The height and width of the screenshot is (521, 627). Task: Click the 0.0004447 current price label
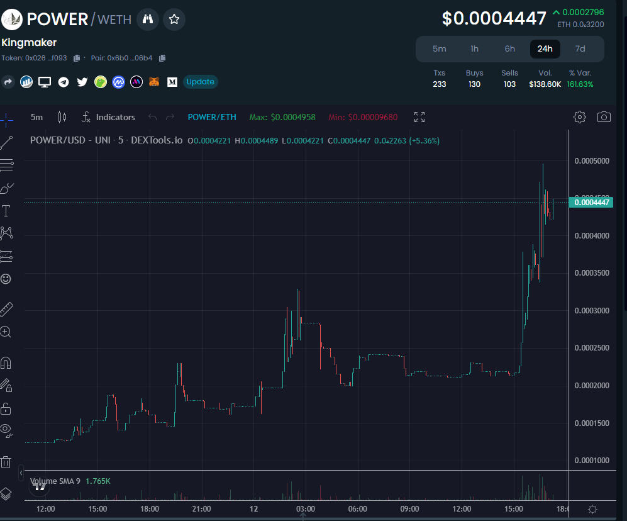[591, 203]
